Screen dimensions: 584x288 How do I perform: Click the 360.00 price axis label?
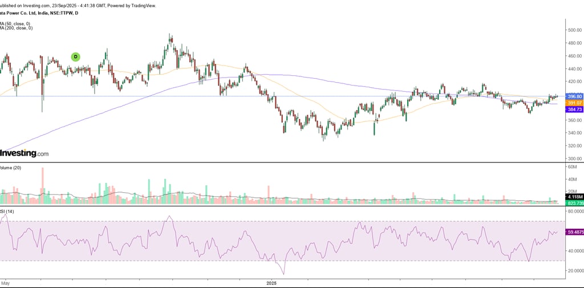click(x=575, y=120)
